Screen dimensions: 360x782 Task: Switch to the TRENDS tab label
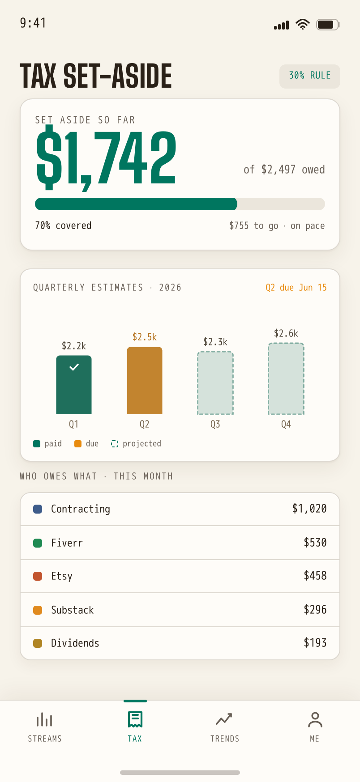[x=225, y=739]
